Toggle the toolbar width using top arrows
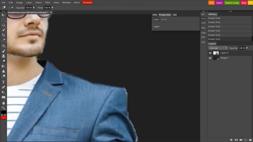This screenshot has width=253, height=142. [4, 11]
